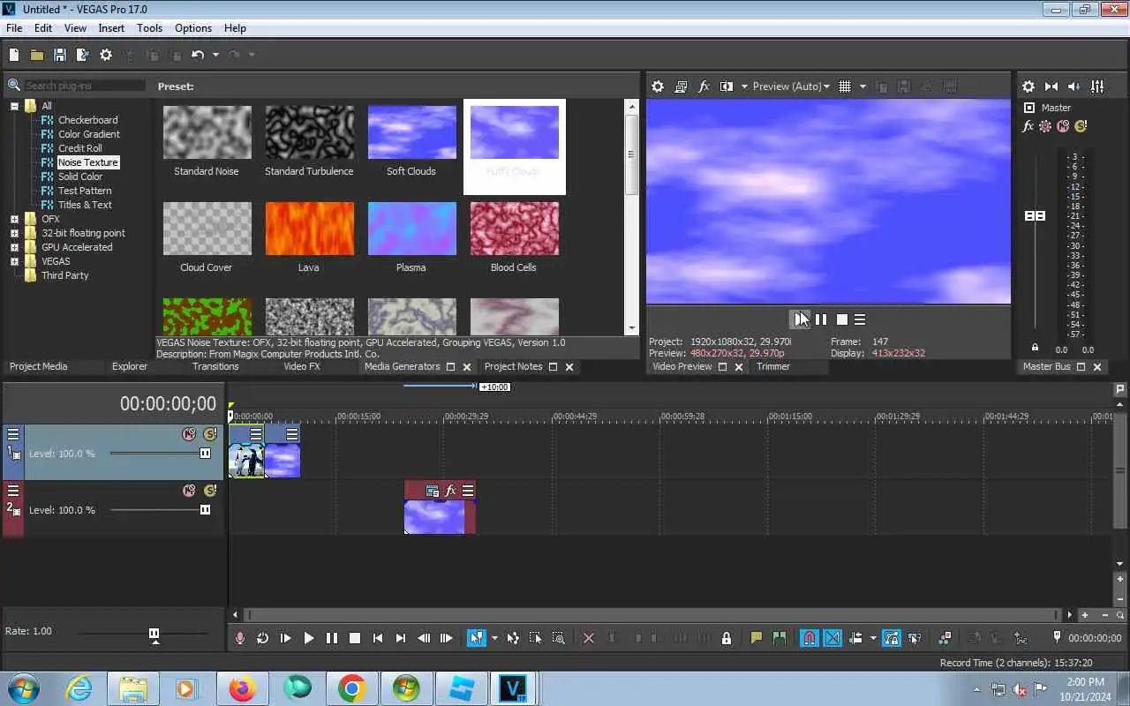Solo video track 2
The height and width of the screenshot is (706, 1130).
[210, 491]
